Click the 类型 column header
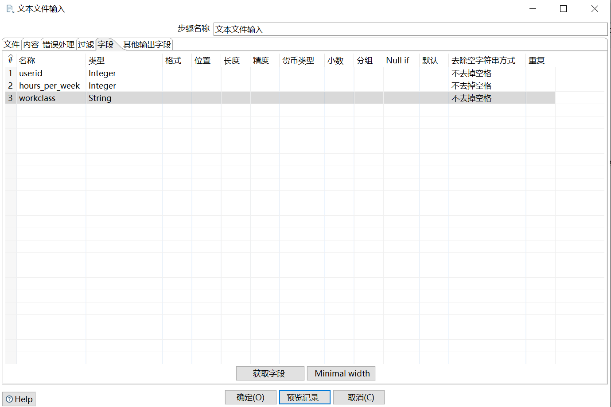The height and width of the screenshot is (407, 611). (124, 60)
